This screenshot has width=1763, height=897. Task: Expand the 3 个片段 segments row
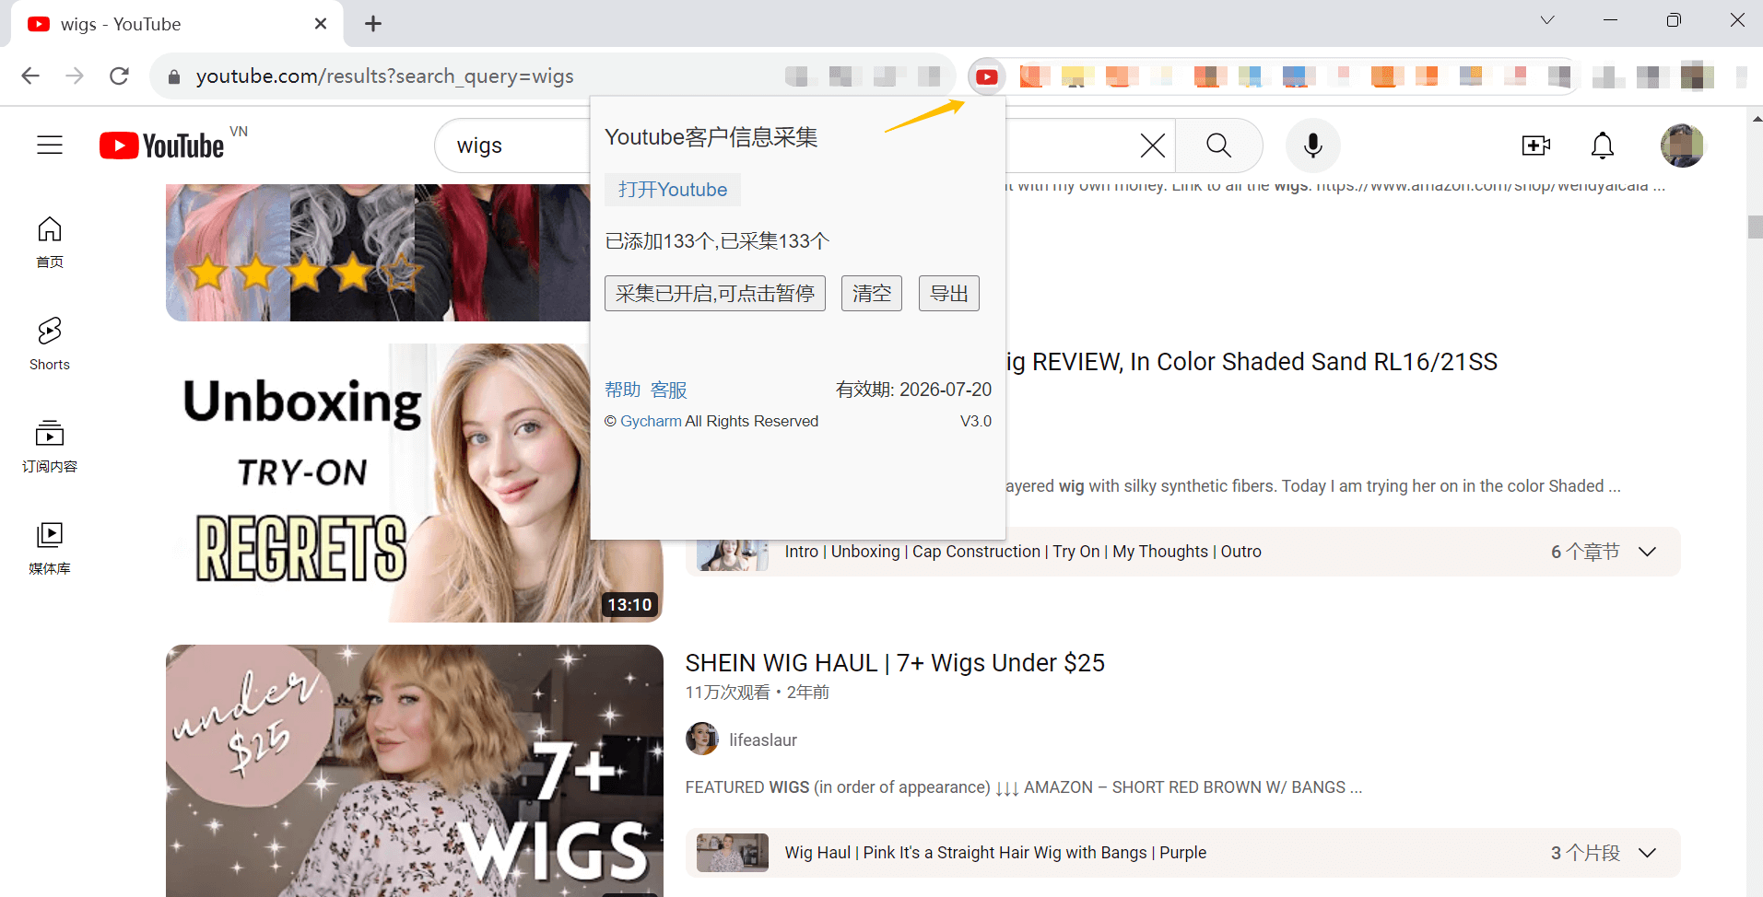[1183, 853]
